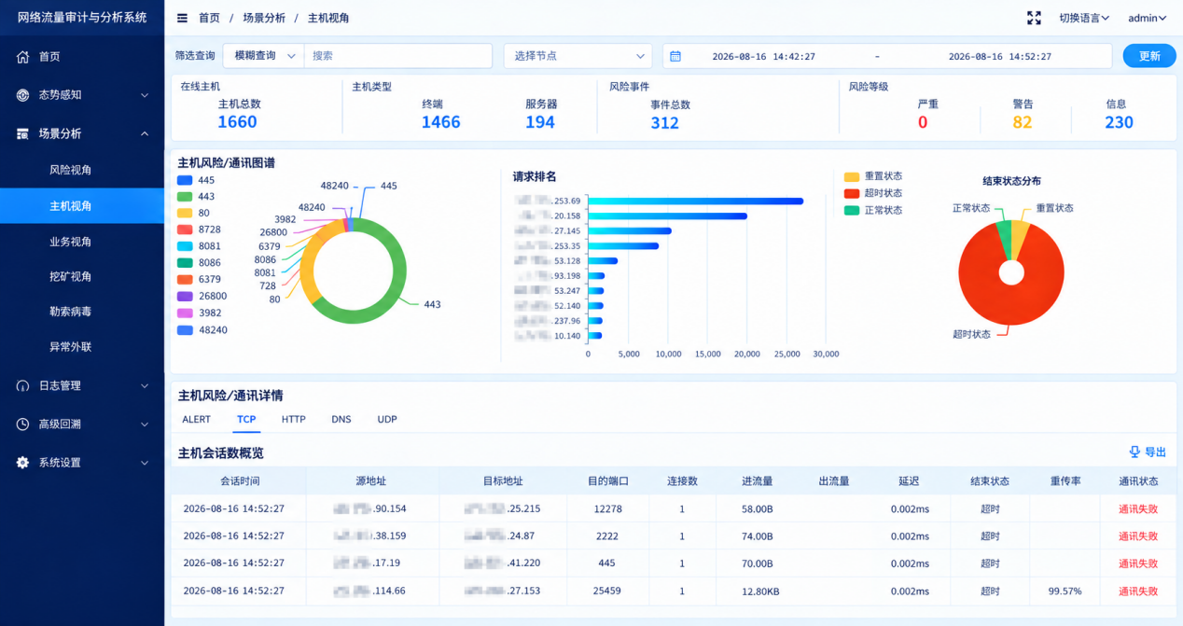Toggle 正常状态 legend swatch
This screenshot has height=626, width=1183.
click(851, 210)
